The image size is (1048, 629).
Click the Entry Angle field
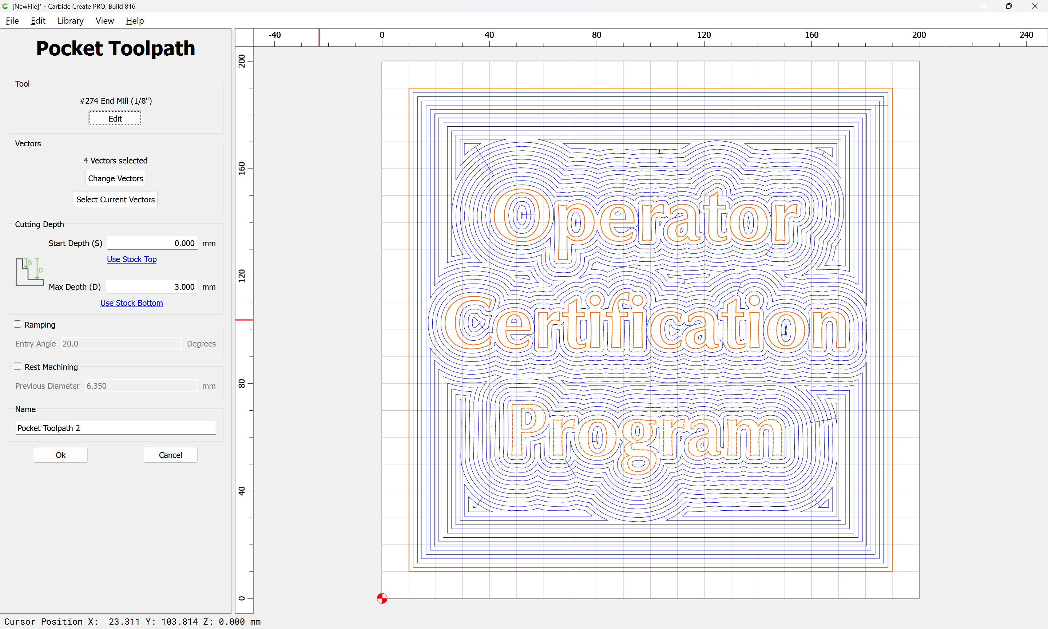pos(121,344)
